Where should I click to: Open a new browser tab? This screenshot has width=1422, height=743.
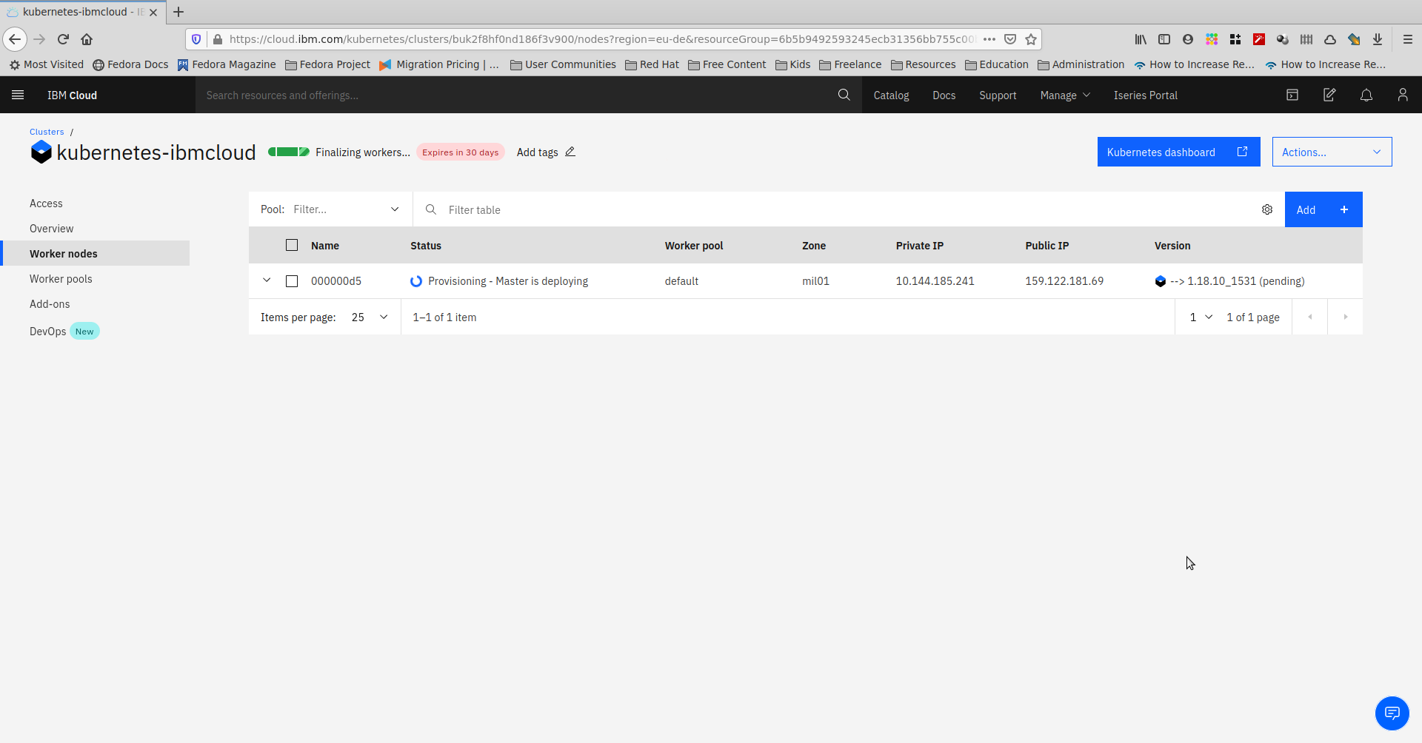click(x=178, y=12)
